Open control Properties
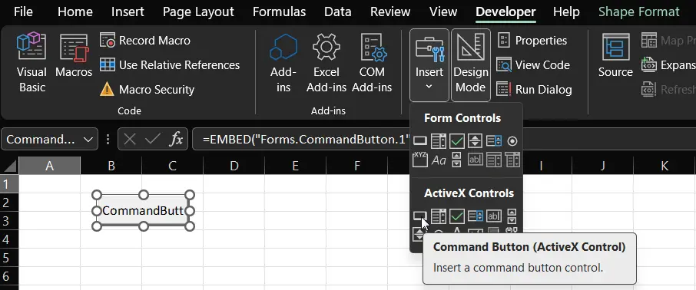The height and width of the screenshot is (290, 696). click(x=532, y=41)
